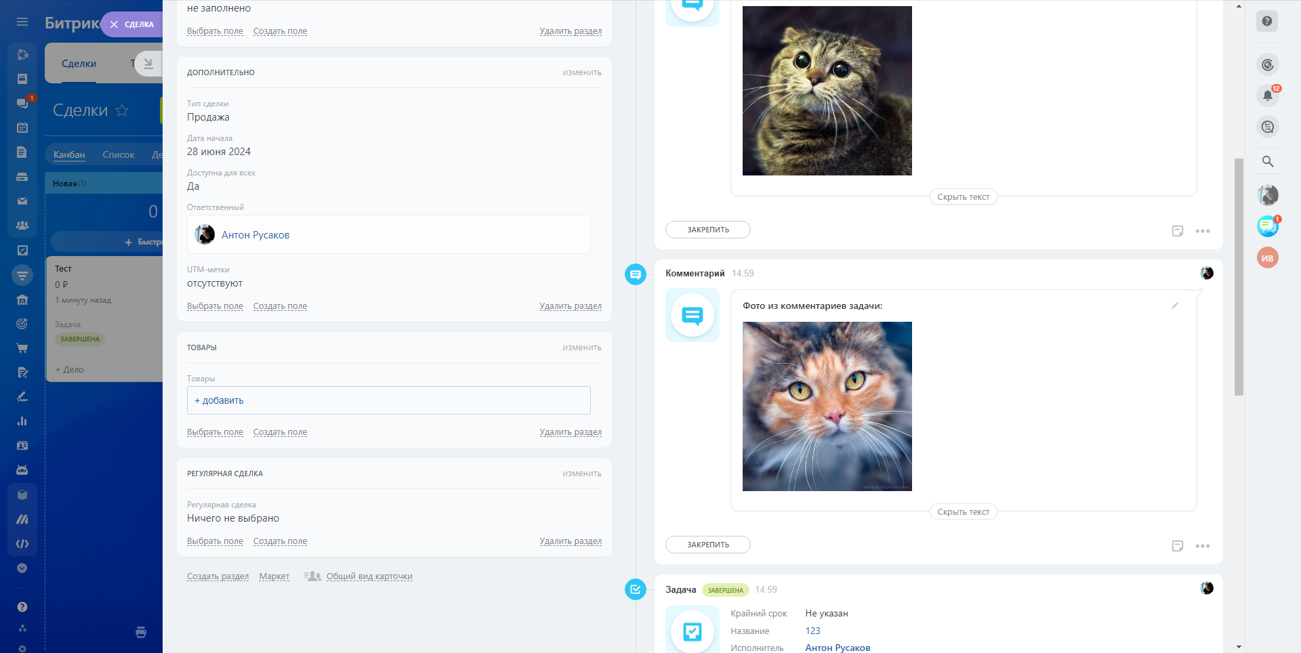Open the tabby fold-eared cat photo thumbnail
Screen dimensions: 1301x653
827,91
